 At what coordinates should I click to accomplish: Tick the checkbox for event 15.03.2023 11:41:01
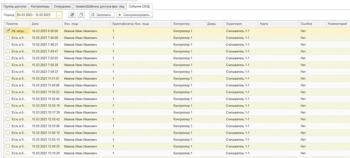point(8,78)
